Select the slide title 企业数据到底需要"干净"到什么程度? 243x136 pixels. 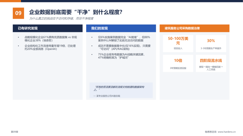76,12
